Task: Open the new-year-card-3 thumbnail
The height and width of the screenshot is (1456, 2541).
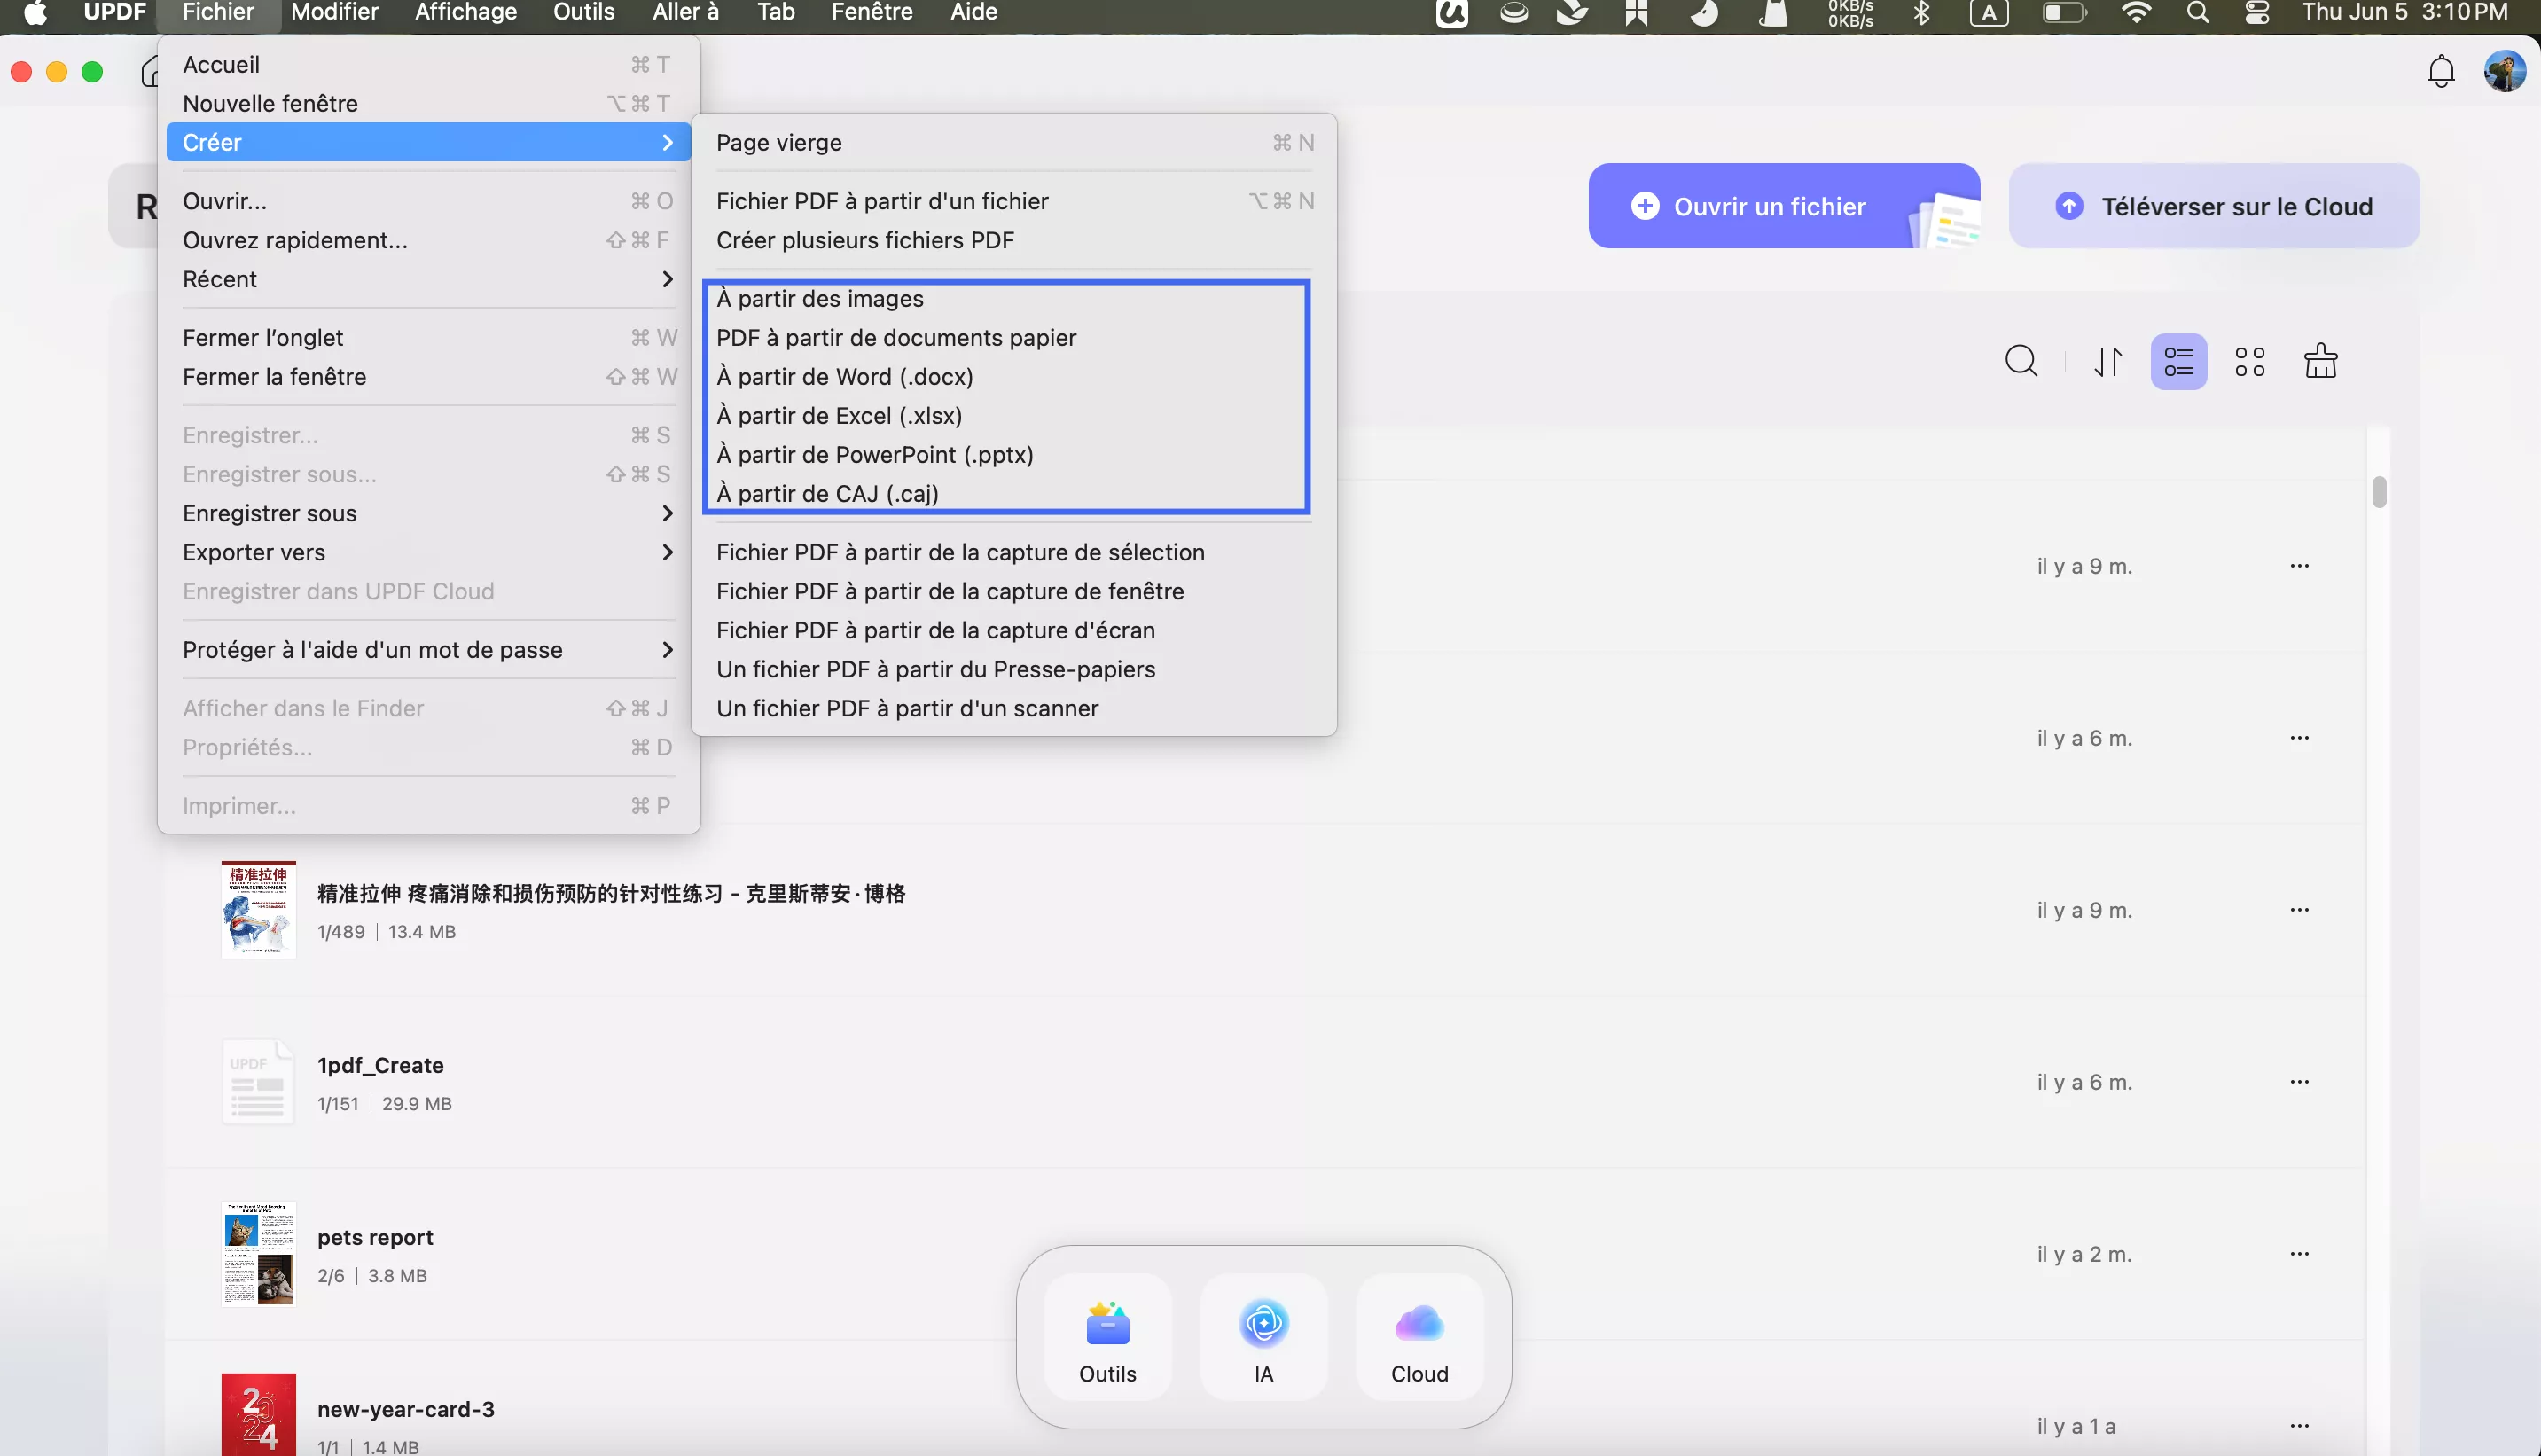Action: [258, 1414]
